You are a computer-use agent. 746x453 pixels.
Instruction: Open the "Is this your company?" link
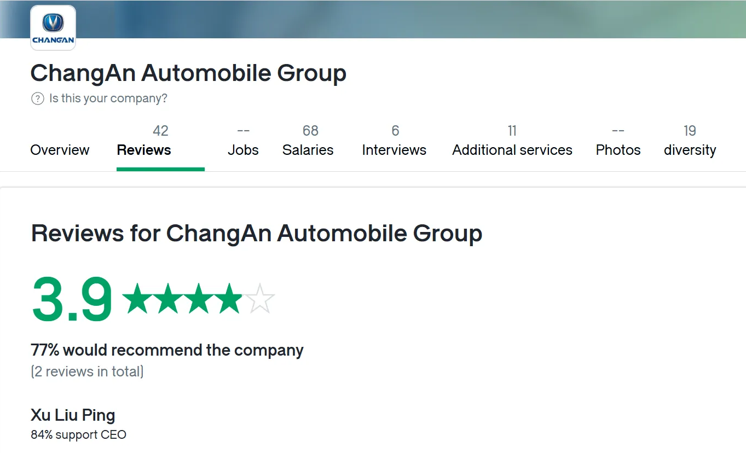point(108,98)
